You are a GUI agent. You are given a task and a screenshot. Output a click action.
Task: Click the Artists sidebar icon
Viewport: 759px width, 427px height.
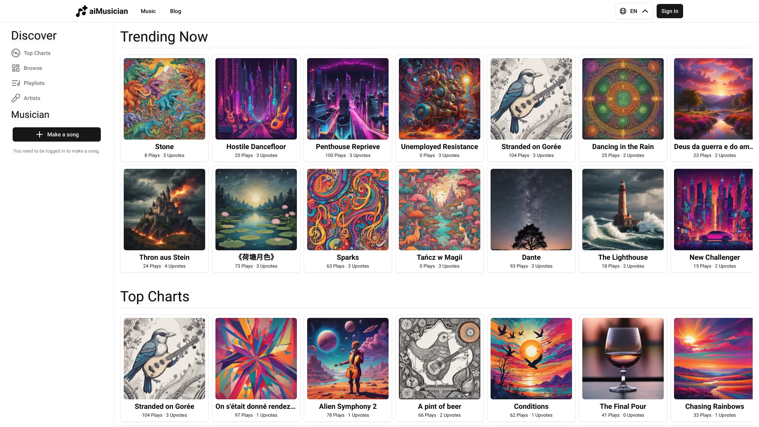[15, 98]
